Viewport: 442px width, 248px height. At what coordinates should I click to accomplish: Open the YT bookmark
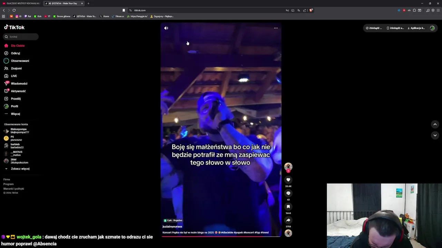click(x=47, y=16)
